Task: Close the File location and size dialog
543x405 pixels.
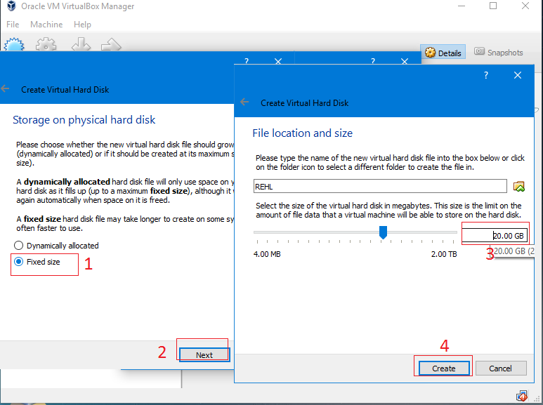Action: [518, 75]
